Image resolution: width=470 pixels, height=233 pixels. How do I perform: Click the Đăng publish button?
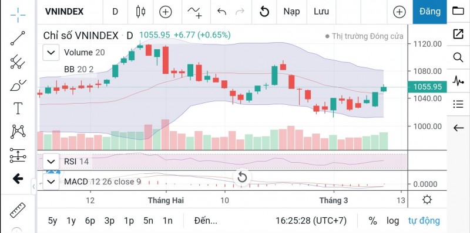click(430, 12)
